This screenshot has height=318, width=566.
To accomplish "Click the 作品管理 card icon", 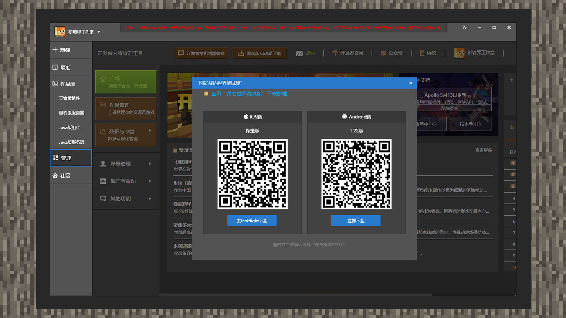I will (x=103, y=105).
